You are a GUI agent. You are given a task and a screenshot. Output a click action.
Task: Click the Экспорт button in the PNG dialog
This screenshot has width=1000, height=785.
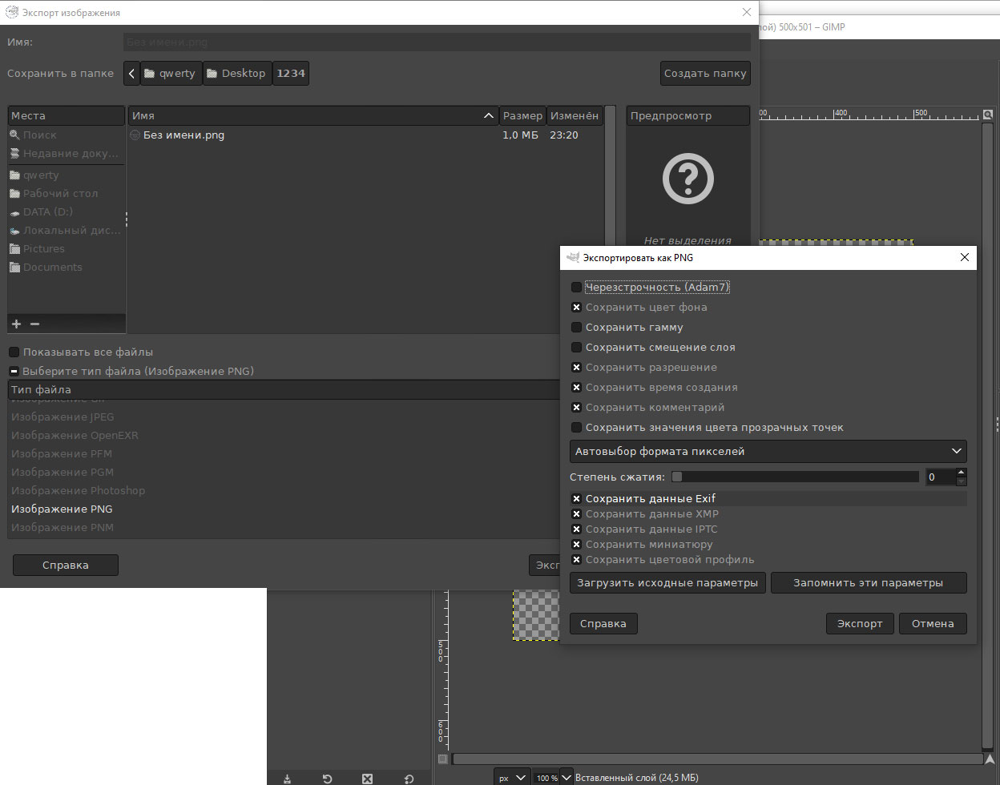click(x=860, y=624)
